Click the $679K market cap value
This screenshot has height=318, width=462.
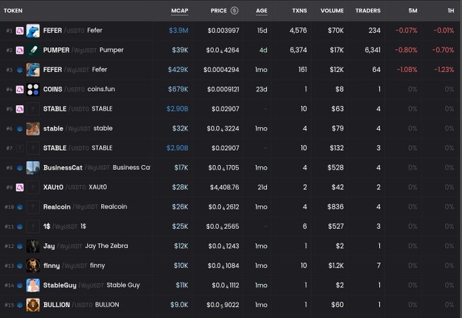[178, 89]
